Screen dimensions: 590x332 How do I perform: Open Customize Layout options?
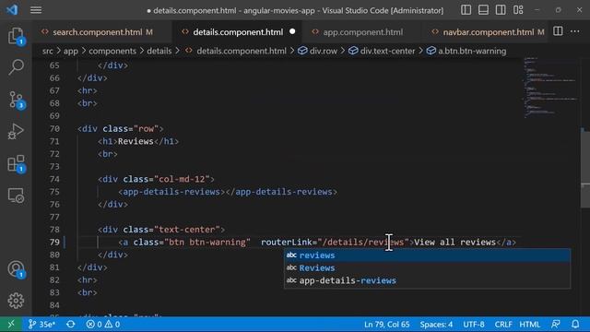518,10
